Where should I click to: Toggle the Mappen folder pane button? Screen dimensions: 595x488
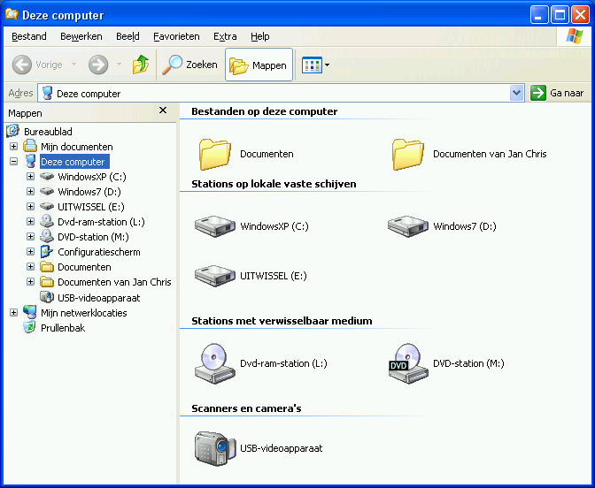click(259, 65)
